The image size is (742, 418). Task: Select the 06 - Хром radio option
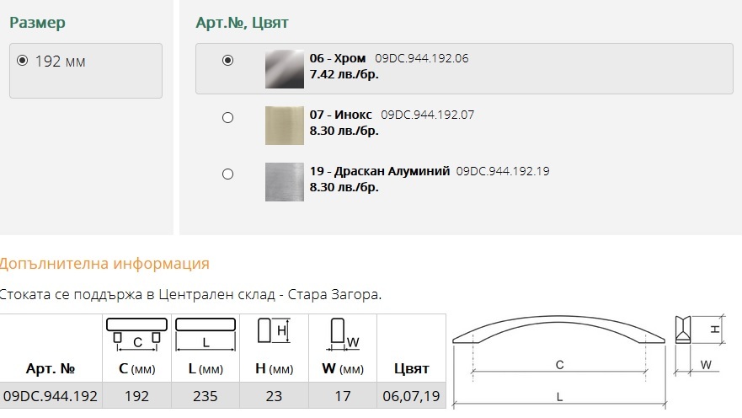227,60
